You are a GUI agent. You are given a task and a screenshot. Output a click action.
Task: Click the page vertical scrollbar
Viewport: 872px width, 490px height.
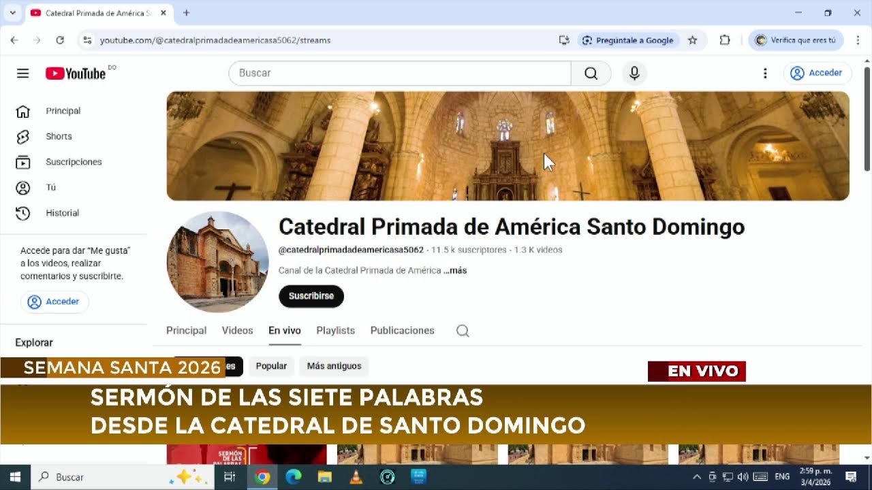pyautogui.click(x=867, y=119)
